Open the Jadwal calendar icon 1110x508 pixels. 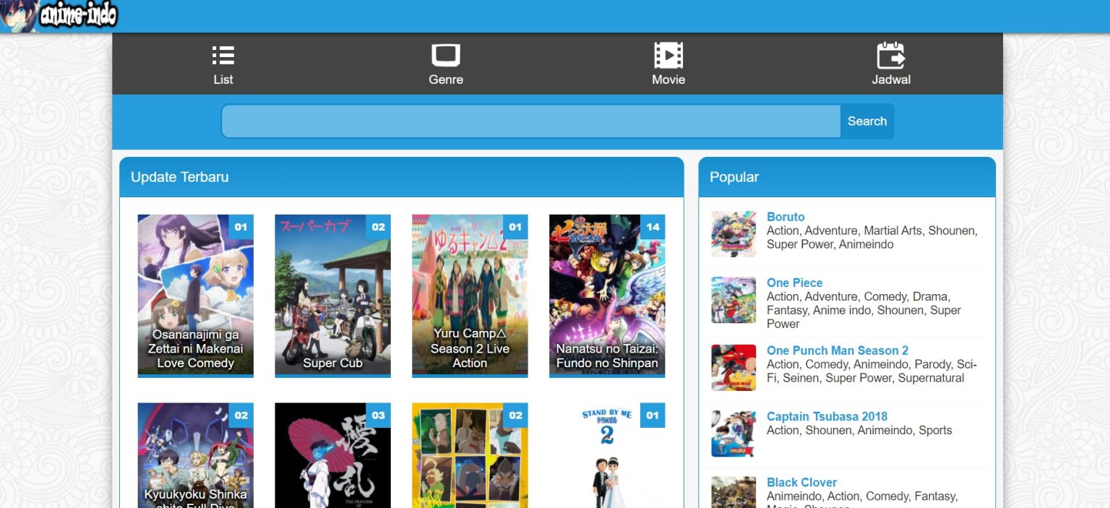pos(891,55)
